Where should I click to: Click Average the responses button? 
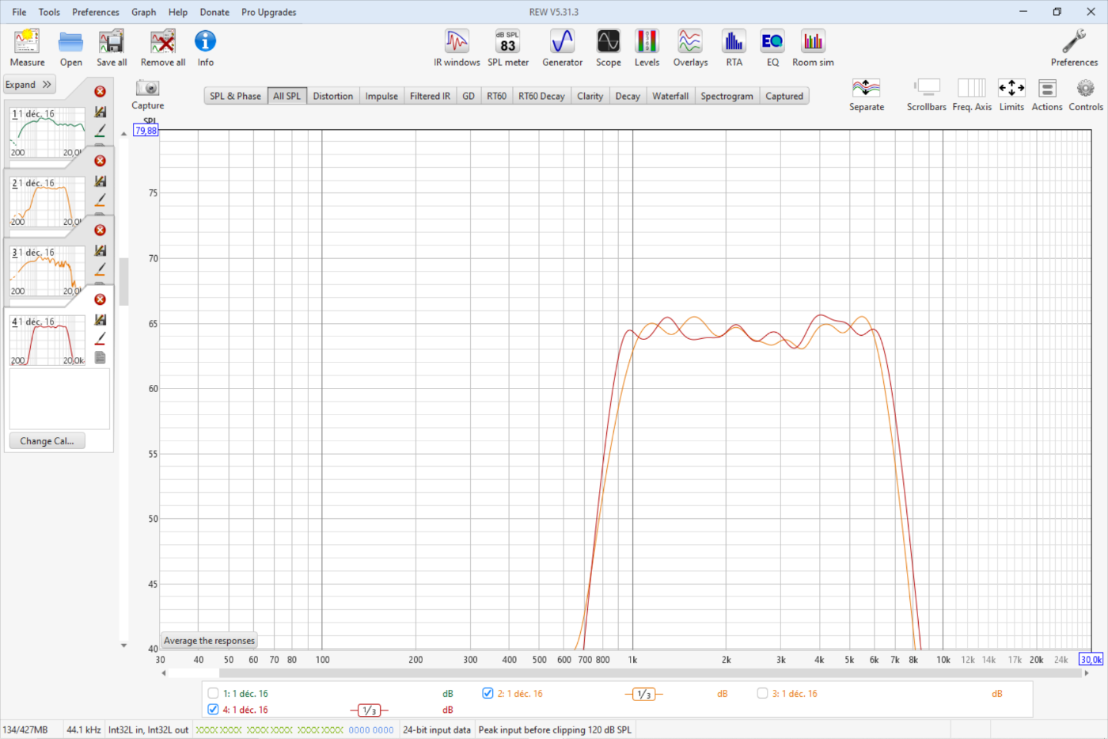coord(209,641)
